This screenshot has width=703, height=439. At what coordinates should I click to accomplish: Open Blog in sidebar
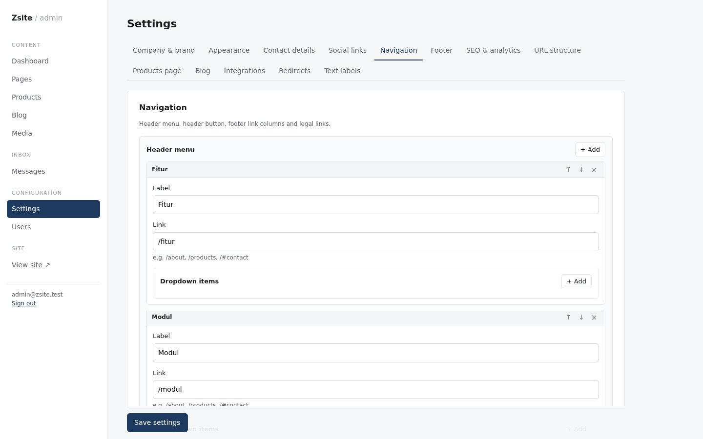coord(53,115)
